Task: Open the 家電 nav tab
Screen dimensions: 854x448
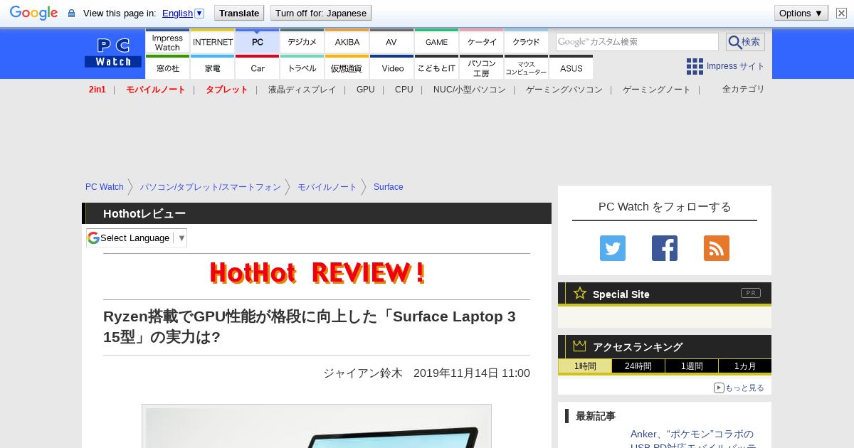Action: point(213,68)
